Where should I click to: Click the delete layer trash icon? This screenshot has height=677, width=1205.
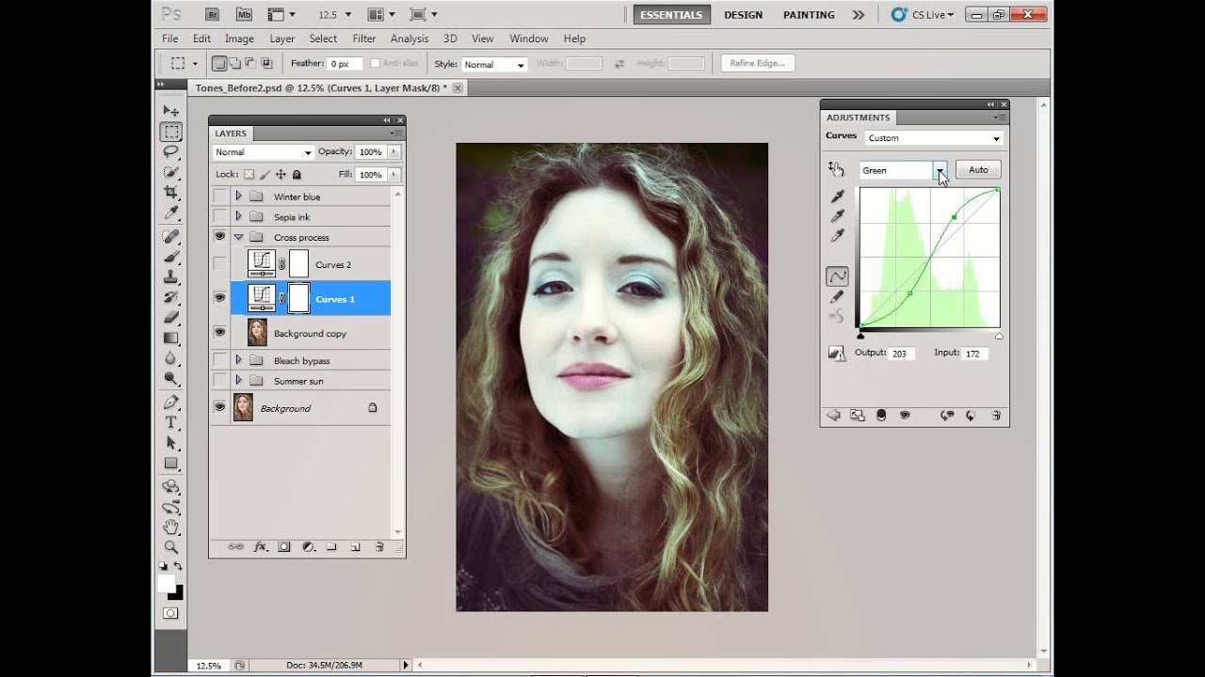pyautogui.click(x=379, y=546)
